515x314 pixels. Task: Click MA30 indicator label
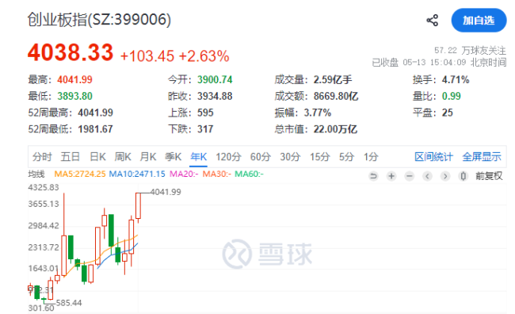[x=217, y=174]
